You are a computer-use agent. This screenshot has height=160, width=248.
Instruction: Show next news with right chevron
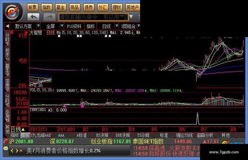(17, 151)
